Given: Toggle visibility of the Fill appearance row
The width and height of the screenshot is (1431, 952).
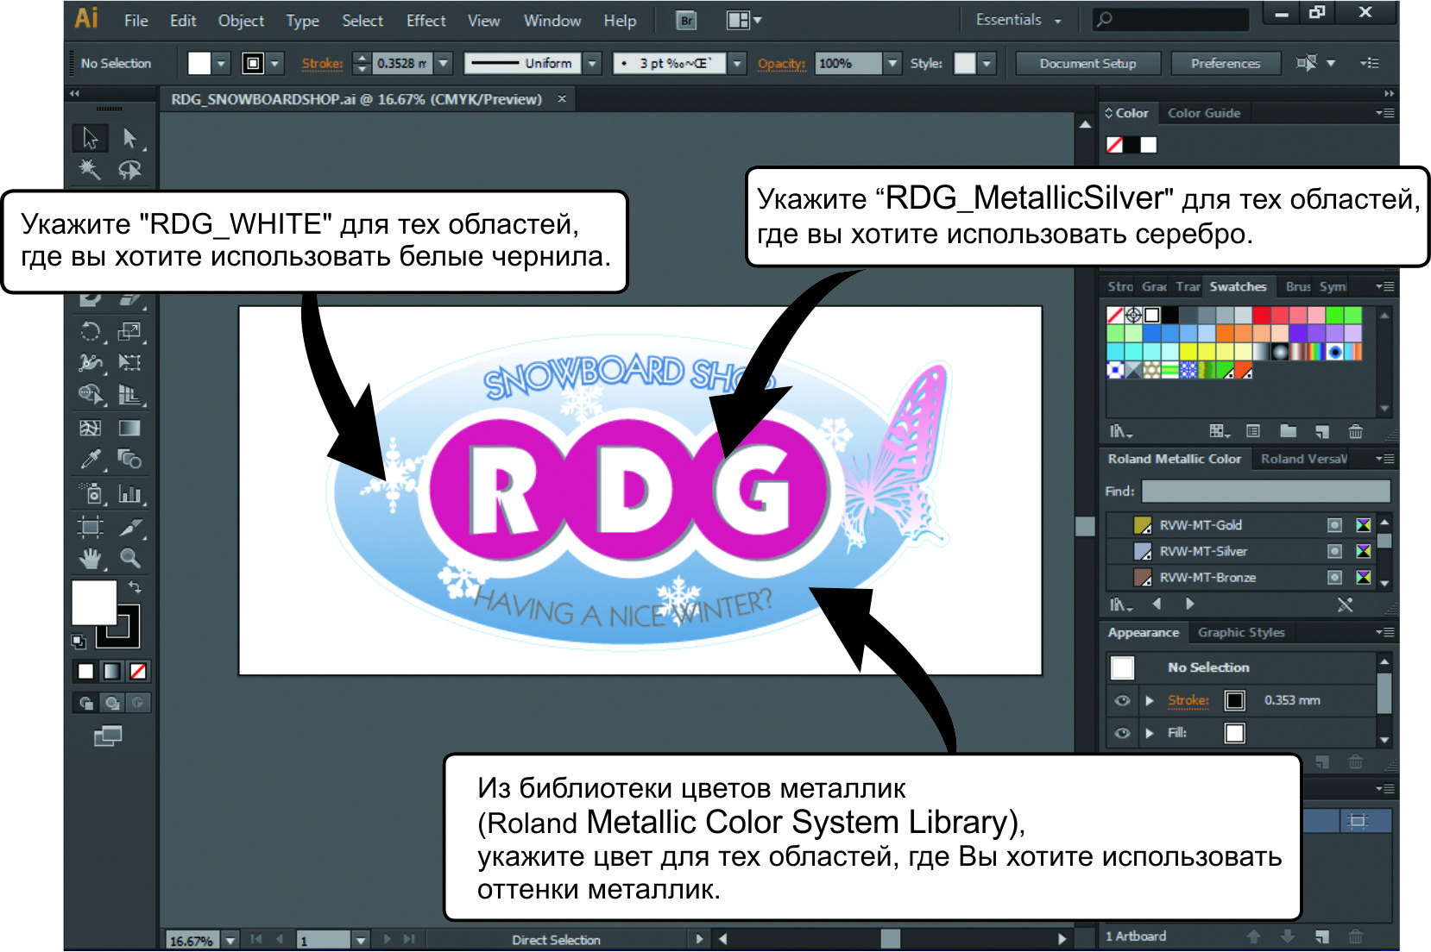Looking at the screenshot, I should (x=1122, y=733).
